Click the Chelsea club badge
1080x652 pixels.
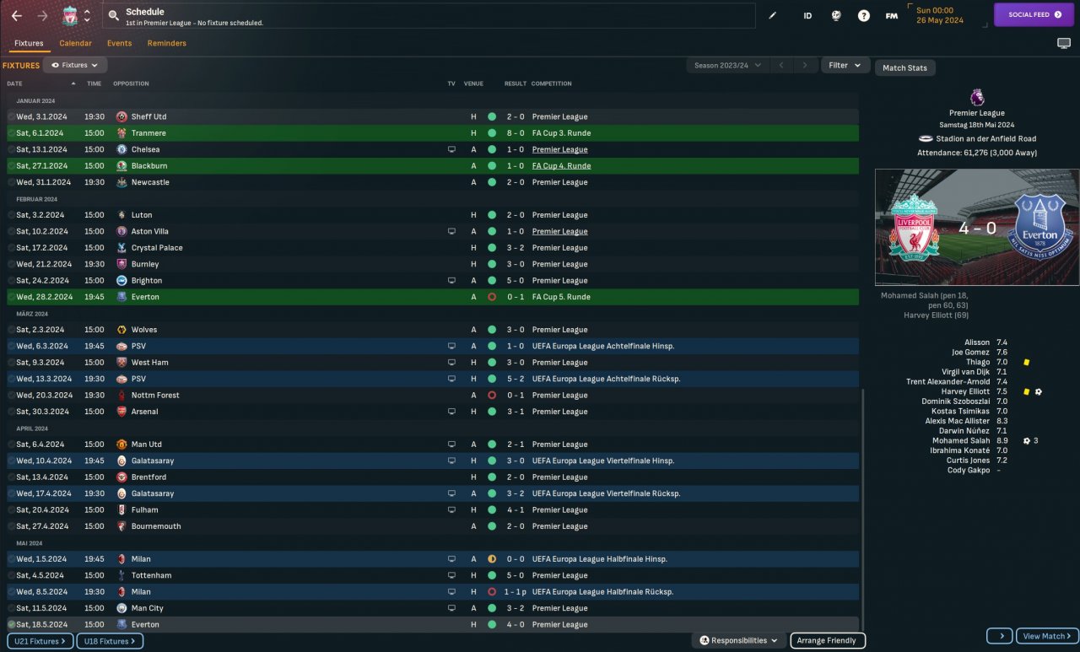(122, 149)
